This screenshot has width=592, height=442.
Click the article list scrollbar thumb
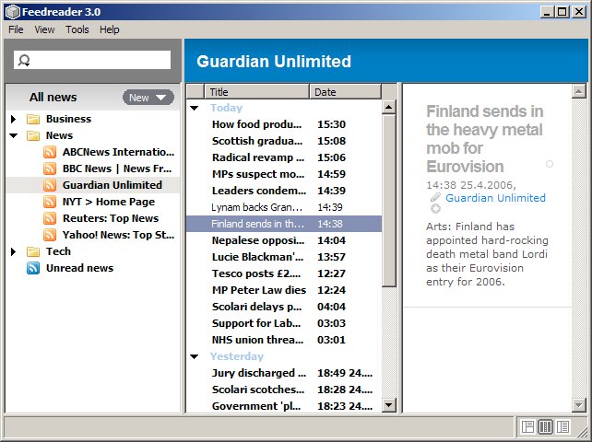pos(389,201)
